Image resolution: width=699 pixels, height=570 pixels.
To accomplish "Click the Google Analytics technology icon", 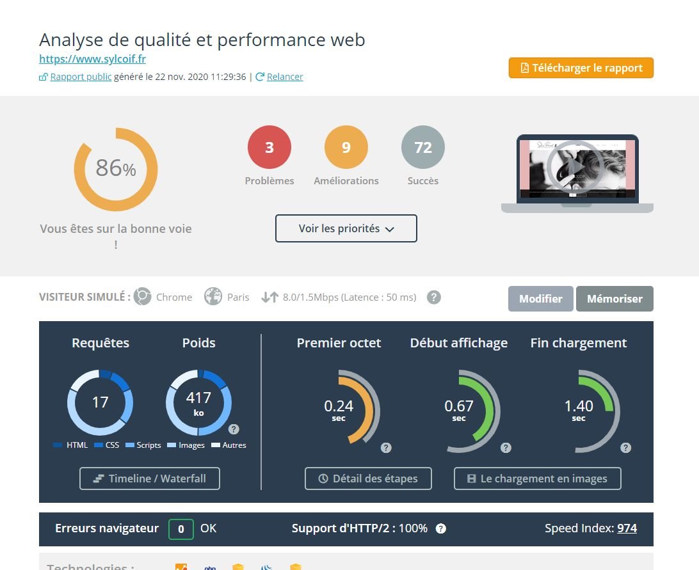I will click(181, 567).
